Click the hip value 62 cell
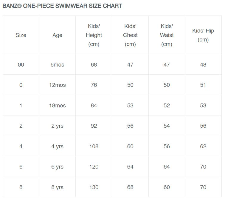 tap(203, 146)
